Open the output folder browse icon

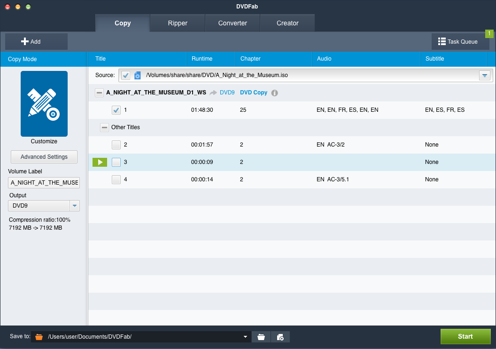click(261, 337)
